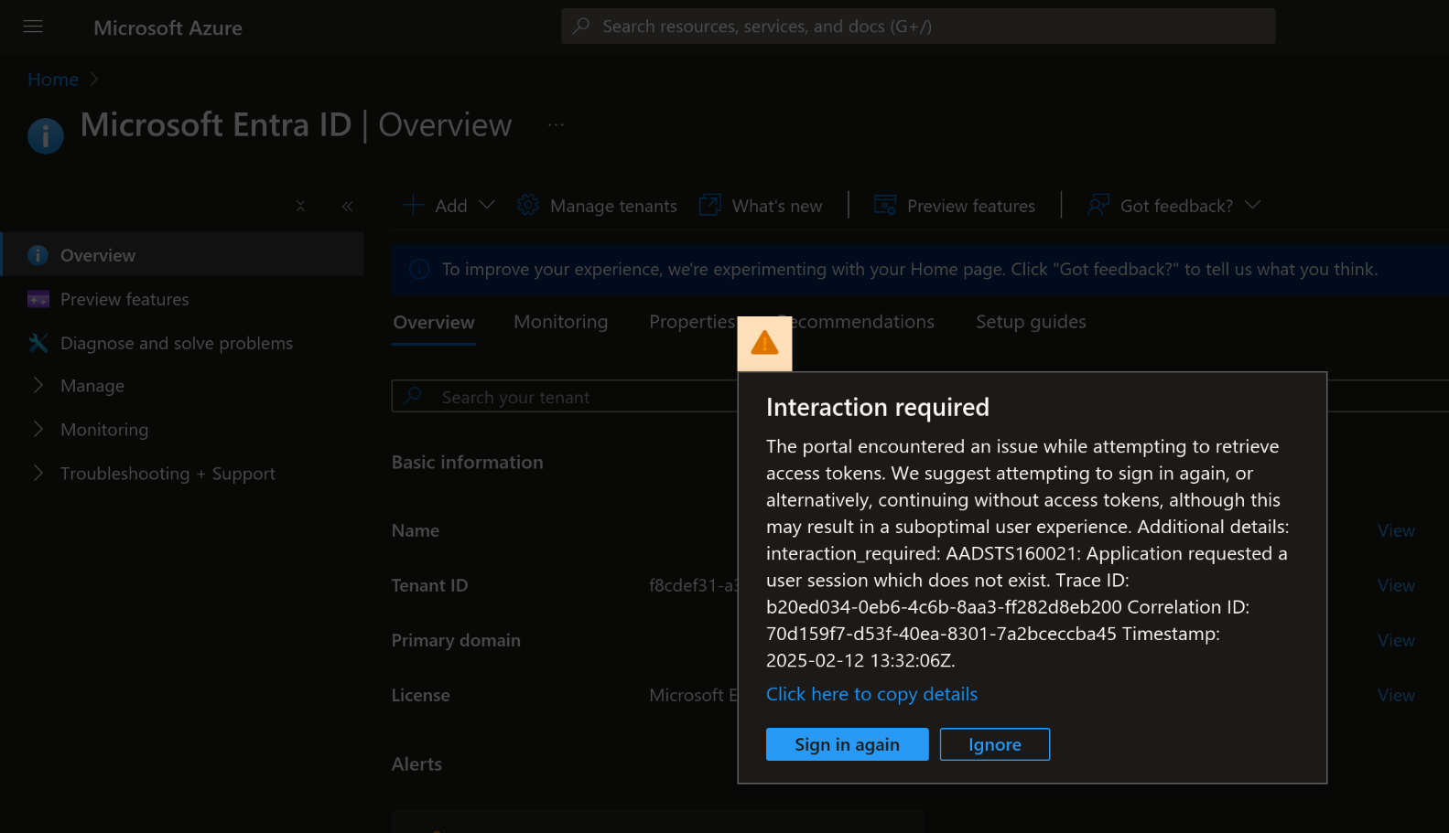
Task: Click the Manage tenants gear icon
Action: click(x=528, y=206)
